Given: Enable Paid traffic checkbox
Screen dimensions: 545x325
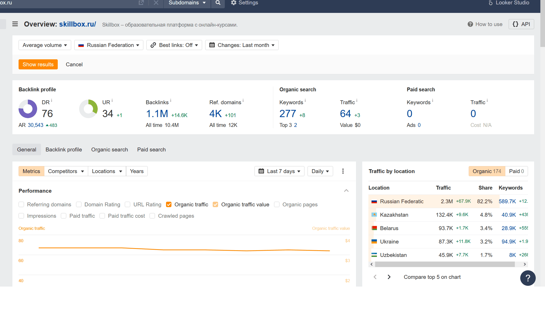Looking at the screenshot, I should pyautogui.click(x=64, y=216).
